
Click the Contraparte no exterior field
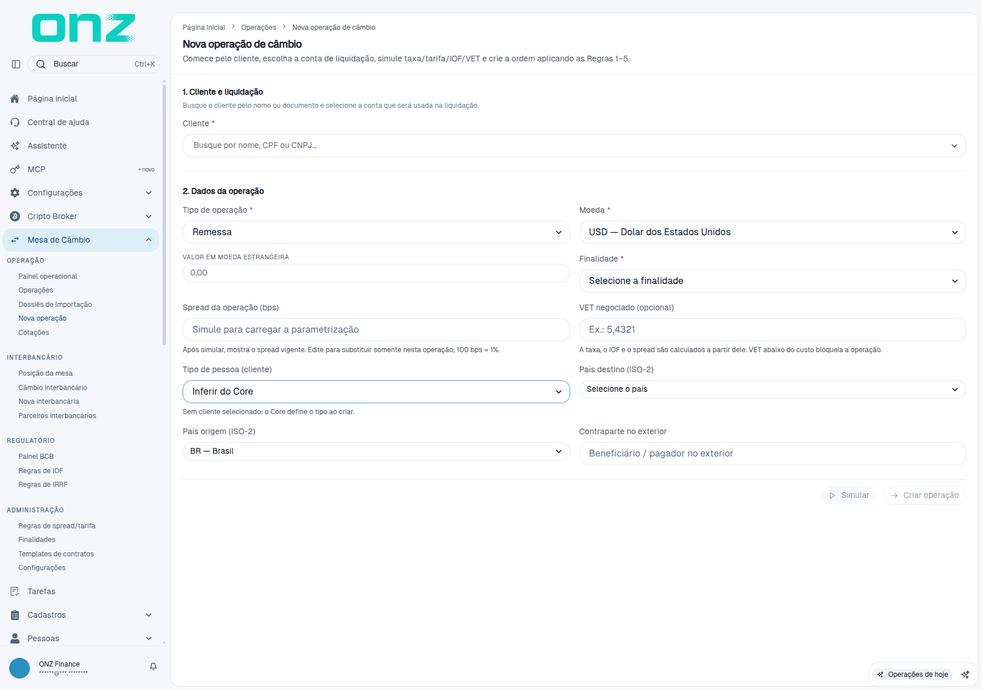(772, 454)
